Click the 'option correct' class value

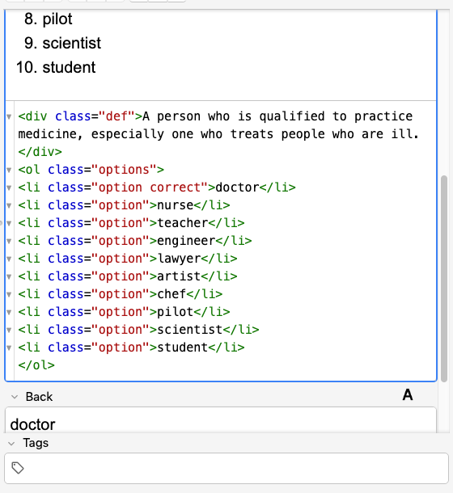150,188
